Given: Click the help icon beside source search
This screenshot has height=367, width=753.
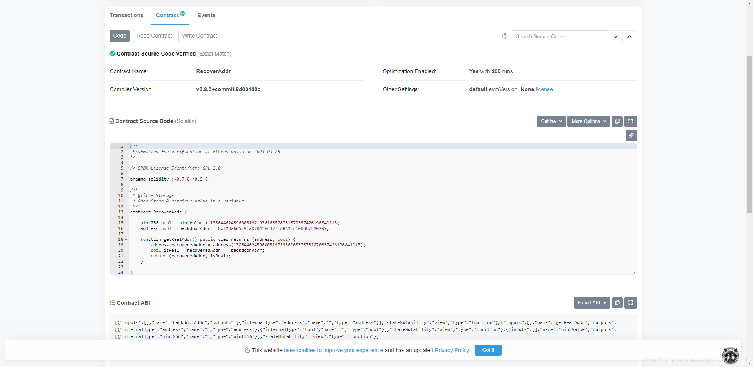Looking at the screenshot, I should click(x=505, y=36).
